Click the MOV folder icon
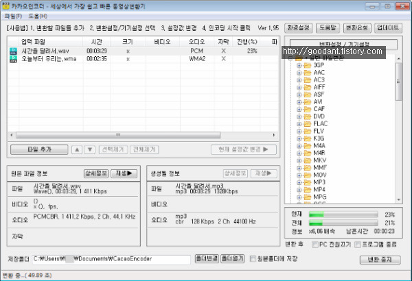 tap(308, 175)
